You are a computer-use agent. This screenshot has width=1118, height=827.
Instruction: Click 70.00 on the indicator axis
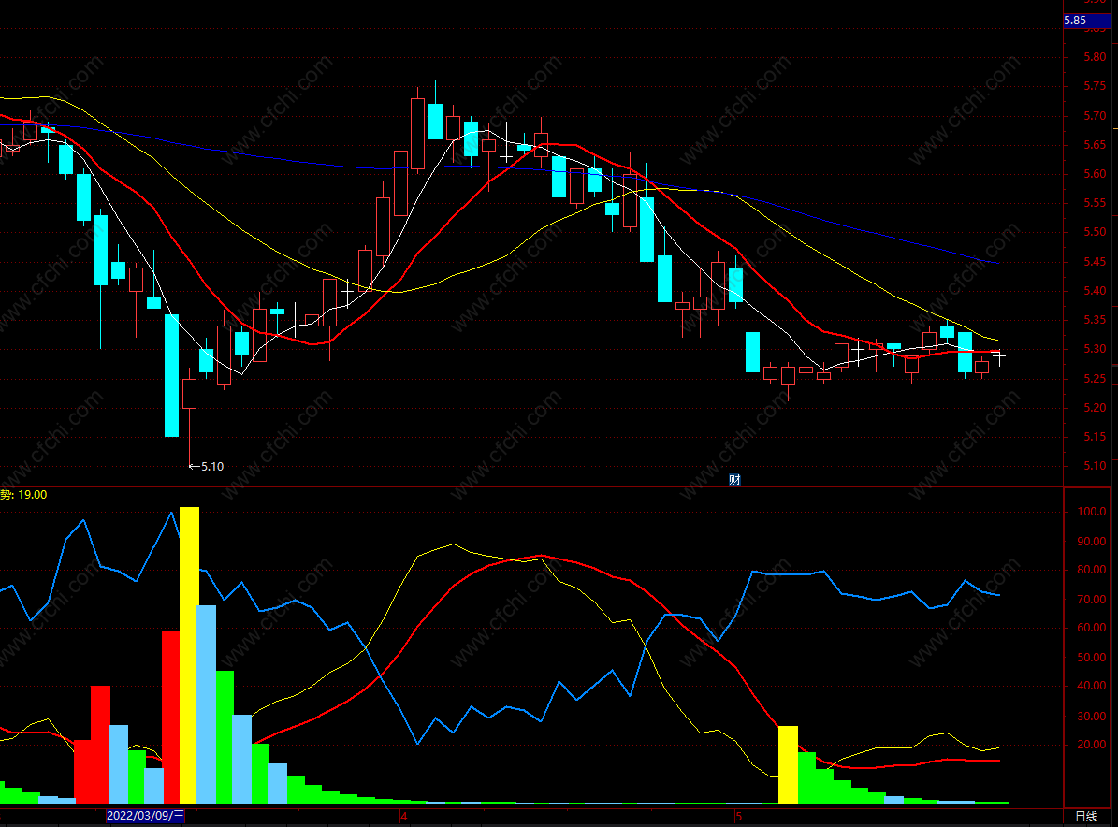(x=1092, y=599)
